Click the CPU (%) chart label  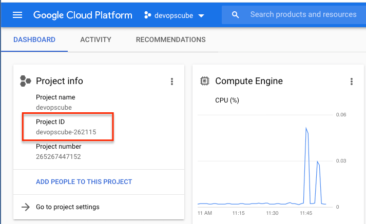pos(227,100)
